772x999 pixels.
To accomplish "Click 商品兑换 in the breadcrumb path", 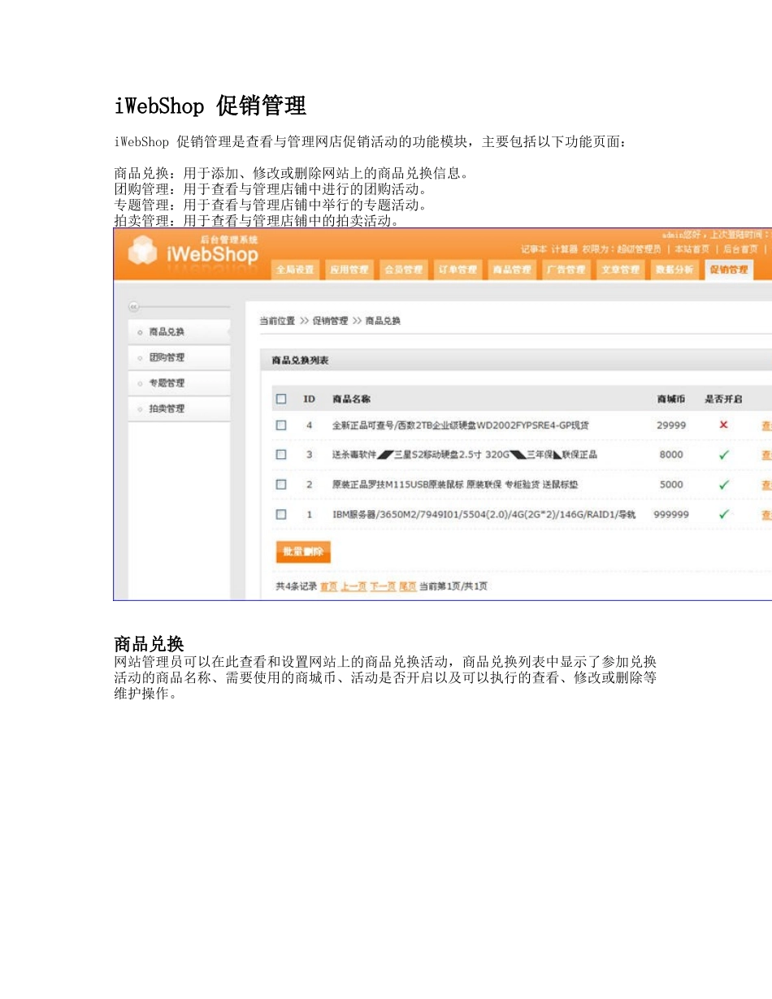I will coord(383,321).
